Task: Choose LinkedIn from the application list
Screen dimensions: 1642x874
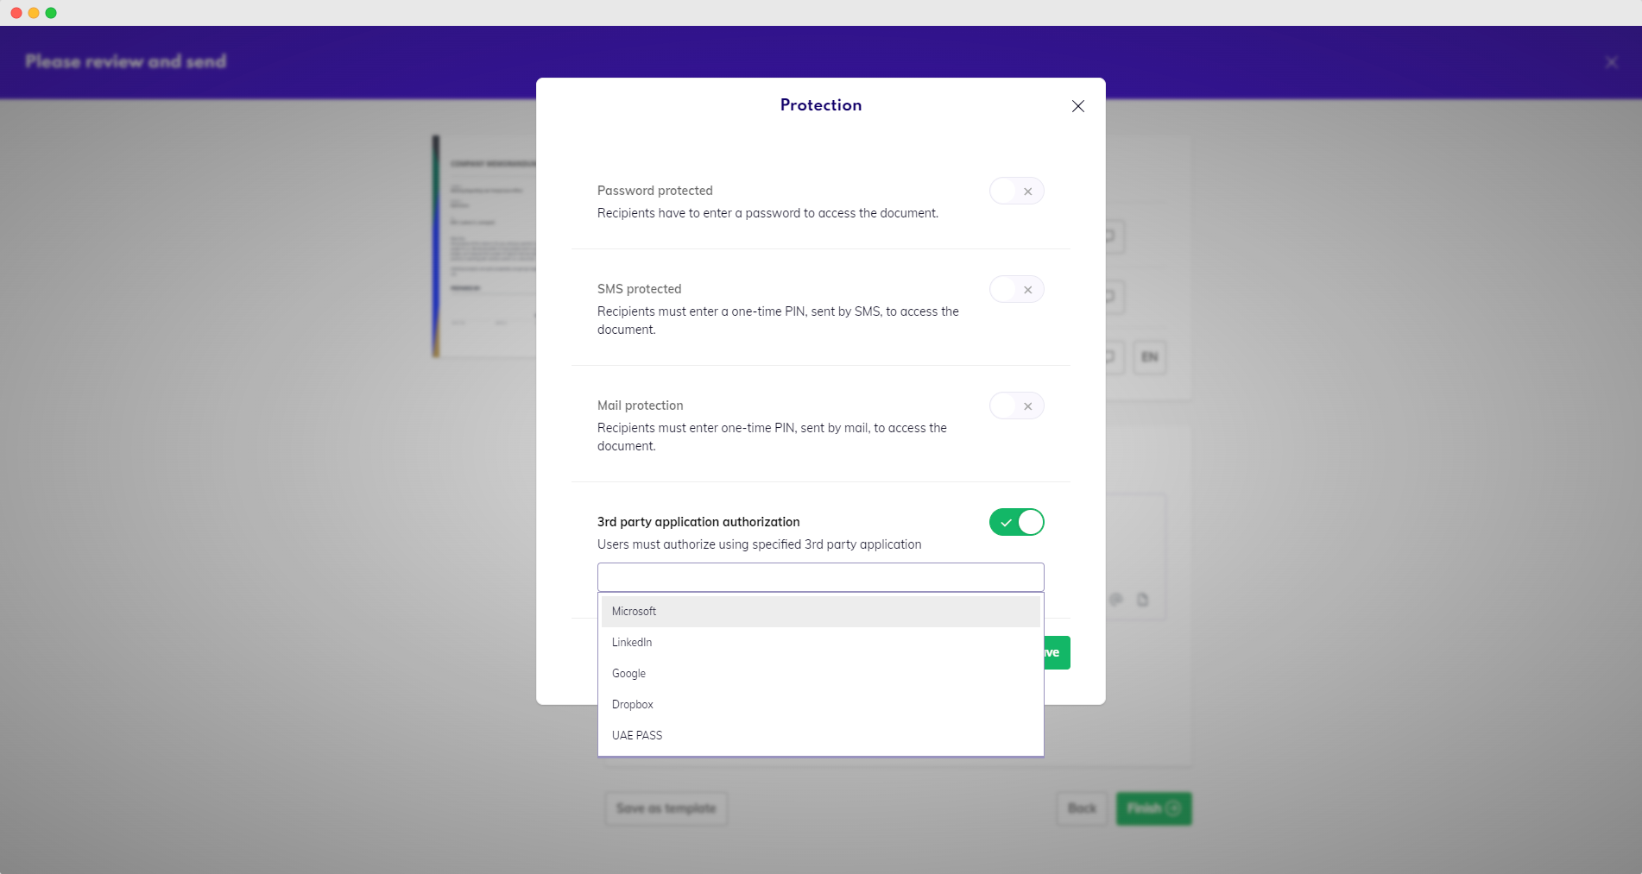Action: click(632, 643)
